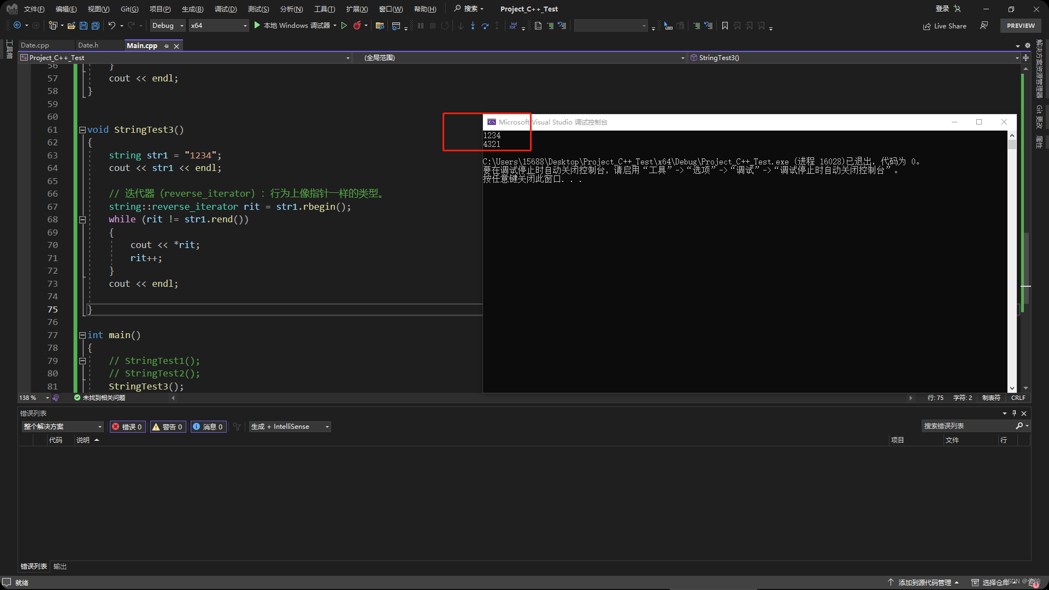Screen dimensions: 1049x590
Task: Open the feedback person icon
Action: [x=984, y=26]
